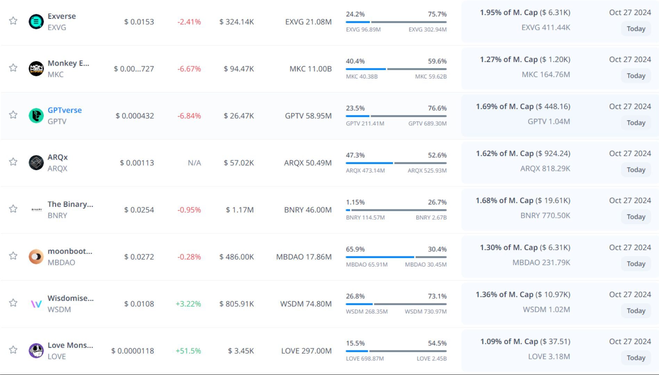Click the ARQx token logo icon

[36, 163]
